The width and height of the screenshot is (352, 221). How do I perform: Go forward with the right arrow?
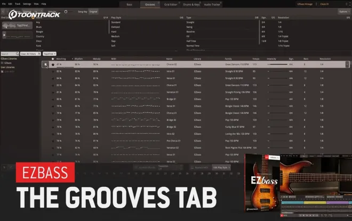[x=7, y=11]
